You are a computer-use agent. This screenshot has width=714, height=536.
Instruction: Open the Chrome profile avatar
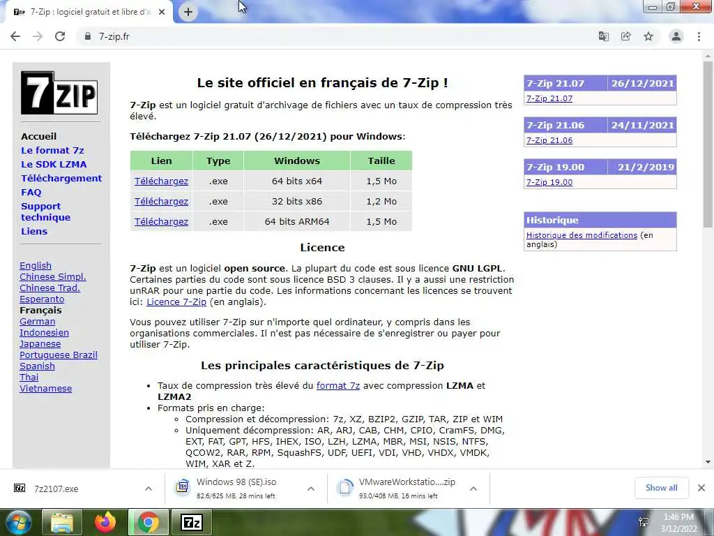676,36
